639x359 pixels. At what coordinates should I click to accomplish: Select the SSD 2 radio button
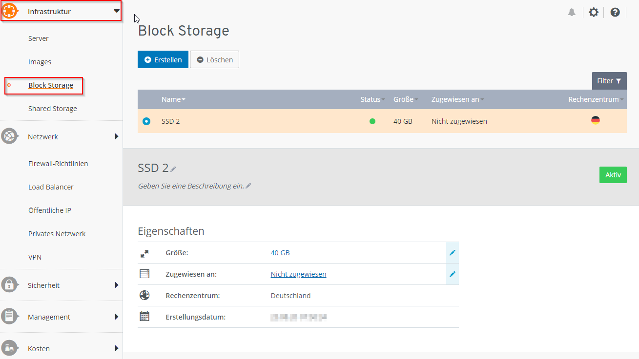point(146,121)
